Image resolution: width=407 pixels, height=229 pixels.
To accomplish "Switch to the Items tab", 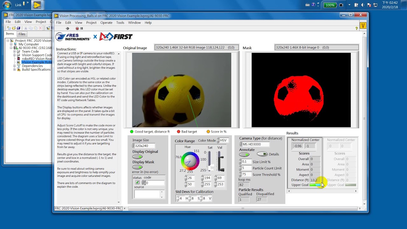I will tap(10, 34).
